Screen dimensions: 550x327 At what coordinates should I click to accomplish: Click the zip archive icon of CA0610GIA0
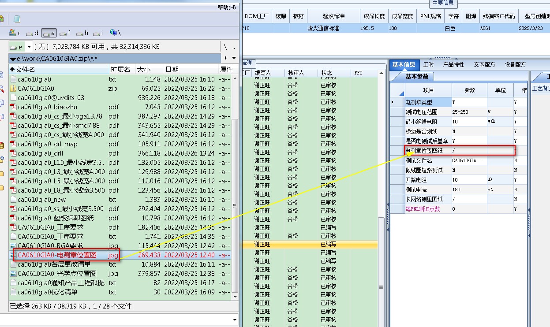[13, 89]
